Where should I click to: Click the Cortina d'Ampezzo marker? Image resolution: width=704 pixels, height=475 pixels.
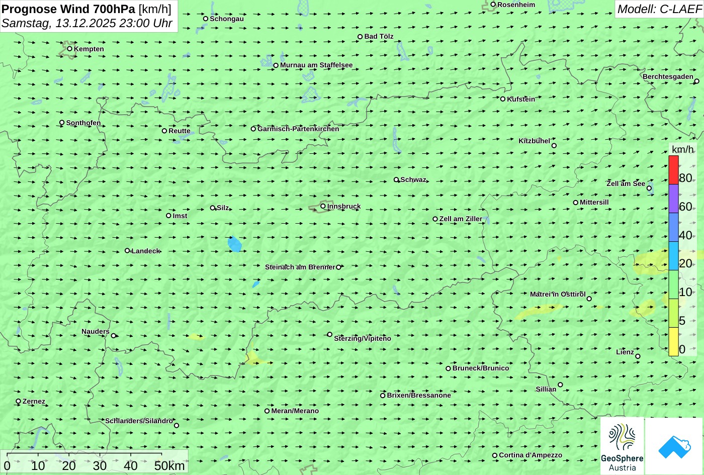coord(495,455)
